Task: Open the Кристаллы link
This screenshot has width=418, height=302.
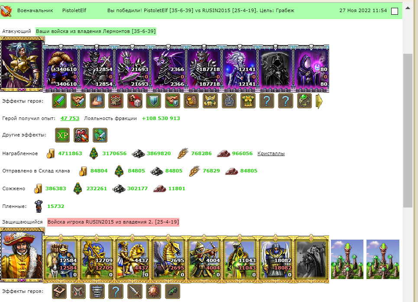Action: [x=271, y=153]
